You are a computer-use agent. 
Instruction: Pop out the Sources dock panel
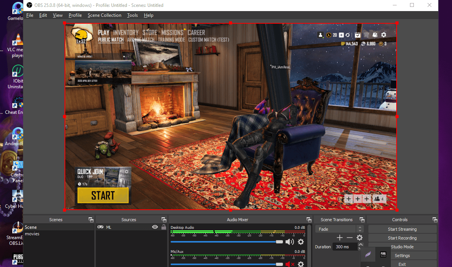click(x=164, y=220)
